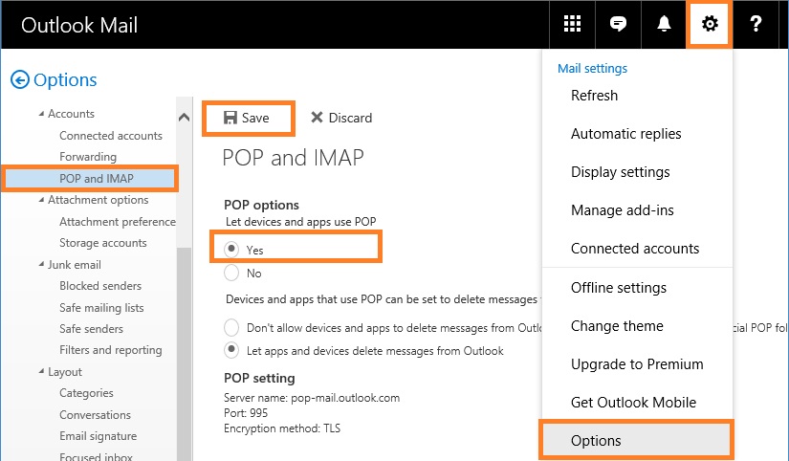789x461 pixels.
Task: Collapse the Attachment options tree section
Action: [41, 200]
